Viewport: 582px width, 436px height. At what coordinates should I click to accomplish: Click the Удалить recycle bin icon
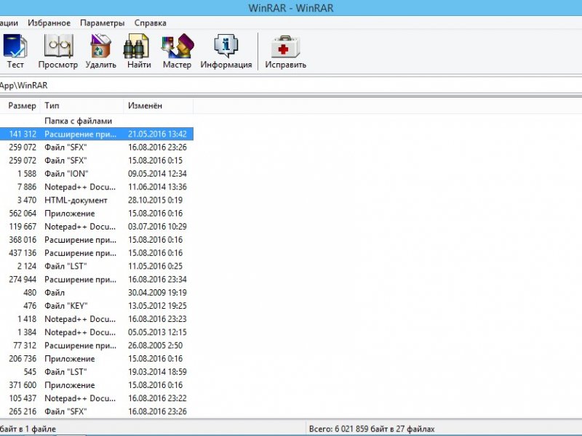pyautogui.click(x=100, y=51)
